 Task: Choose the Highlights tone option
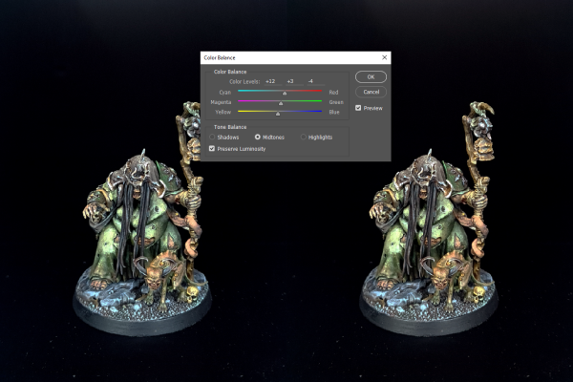[304, 137]
